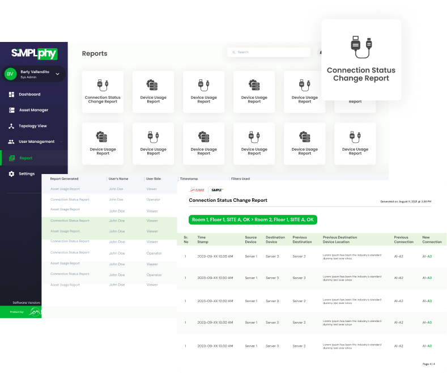Go to the Asset Manager menu label

pyautogui.click(x=33, y=110)
